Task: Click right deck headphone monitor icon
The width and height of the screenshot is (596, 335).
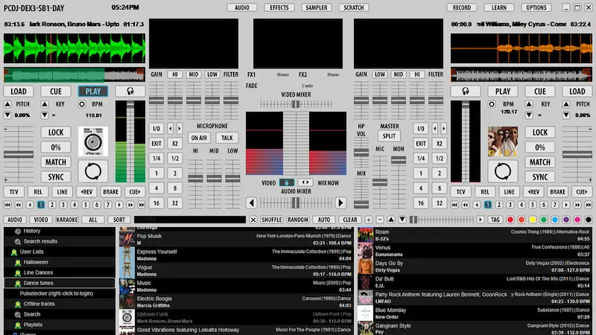Action: (466, 91)
